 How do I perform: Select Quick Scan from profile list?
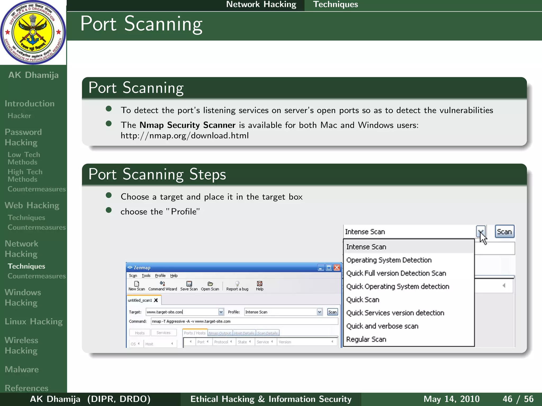(x=363, y=300)
